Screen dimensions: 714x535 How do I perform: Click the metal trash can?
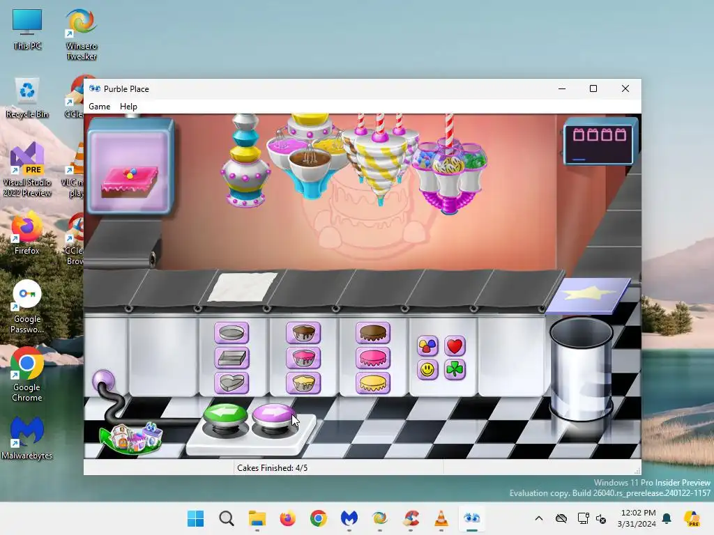tap(582, 369)
